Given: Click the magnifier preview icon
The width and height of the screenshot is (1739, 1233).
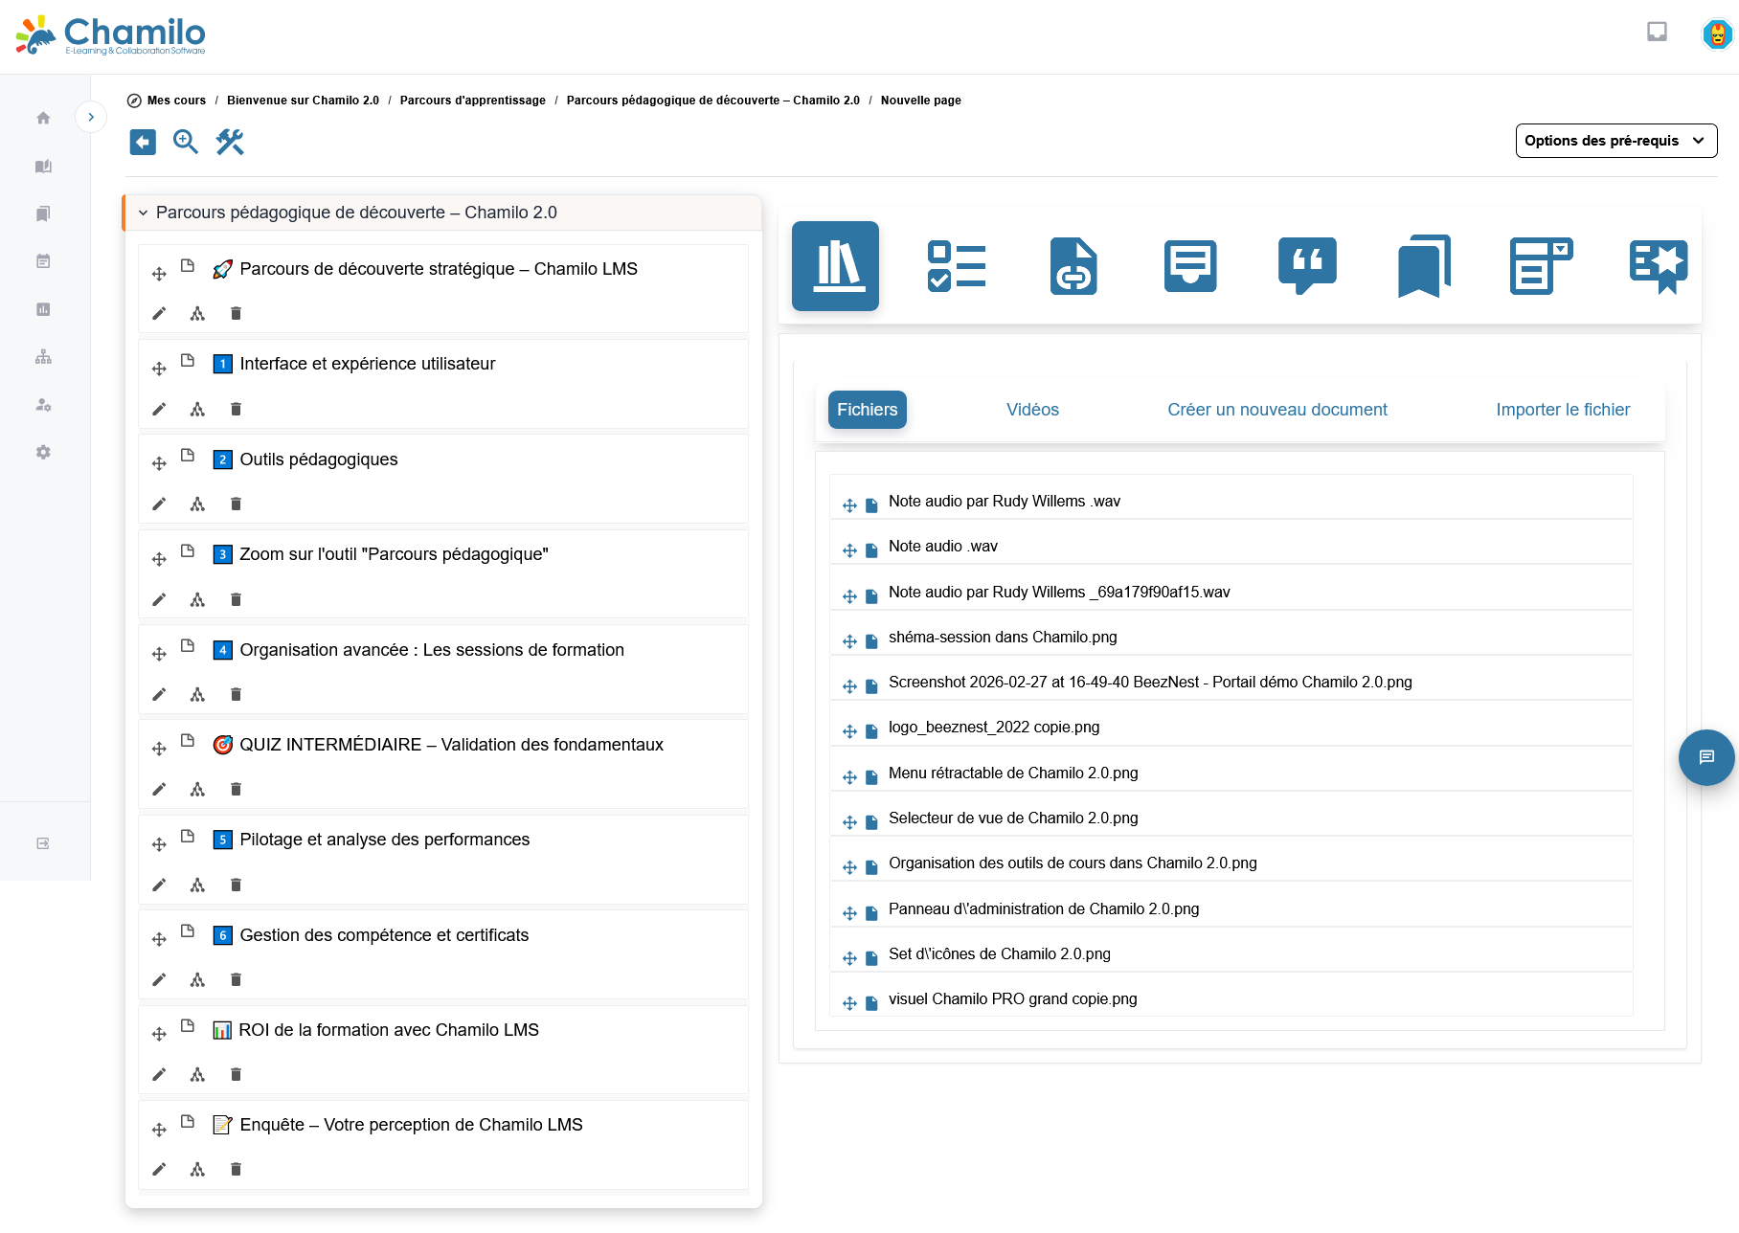Looking at the screenshot, I should 186,143.
